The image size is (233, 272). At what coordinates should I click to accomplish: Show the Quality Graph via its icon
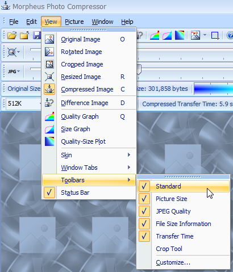pyautogui.click(x=49, y=116)
